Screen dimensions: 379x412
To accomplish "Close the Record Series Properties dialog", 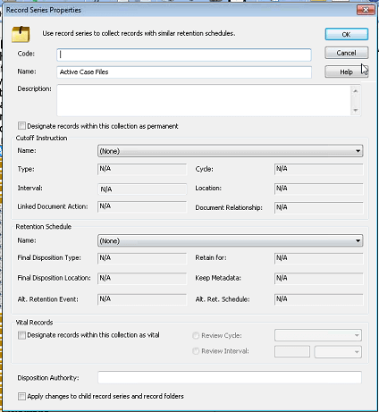I will (366, 10).
